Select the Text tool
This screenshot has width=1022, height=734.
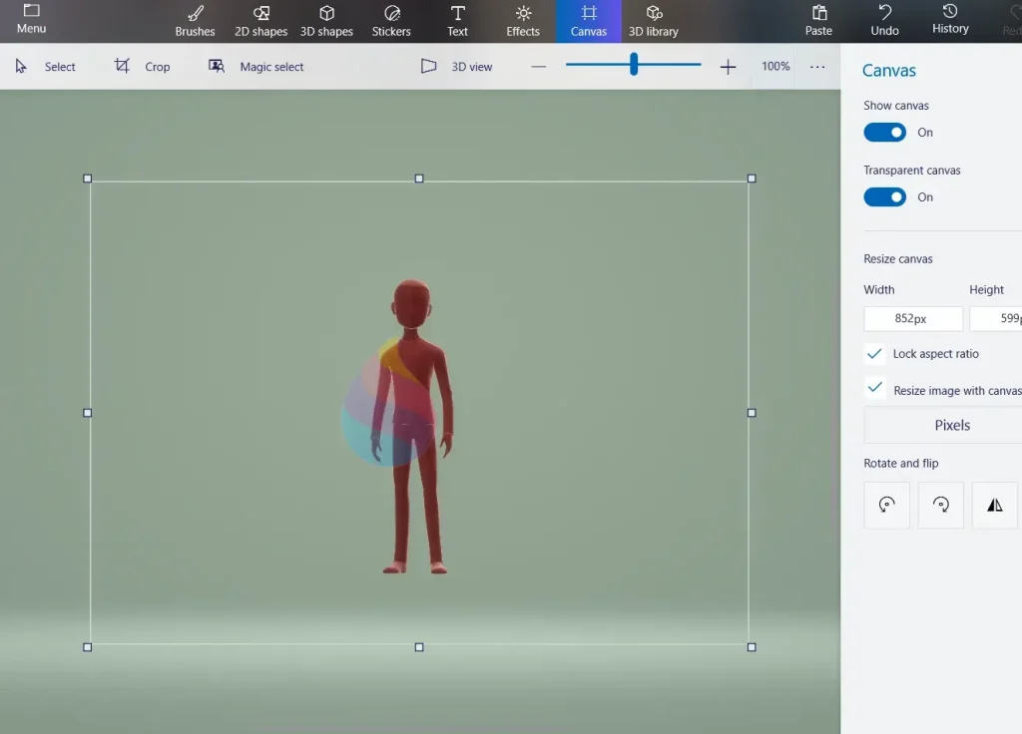click(457, 20)
